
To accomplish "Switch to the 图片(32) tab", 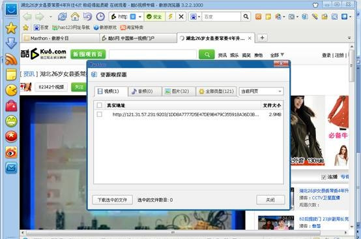I will click(x=179, y=91).
